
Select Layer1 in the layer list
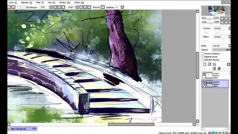coord(215,75)
